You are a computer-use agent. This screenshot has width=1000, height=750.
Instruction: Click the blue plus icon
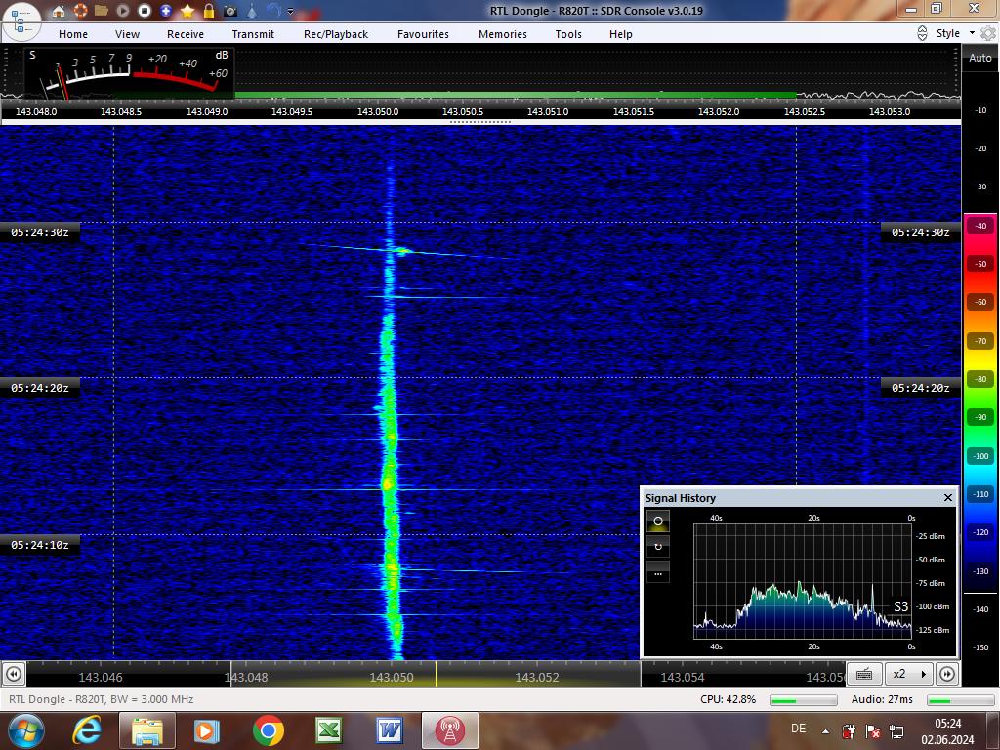point(166,11)
